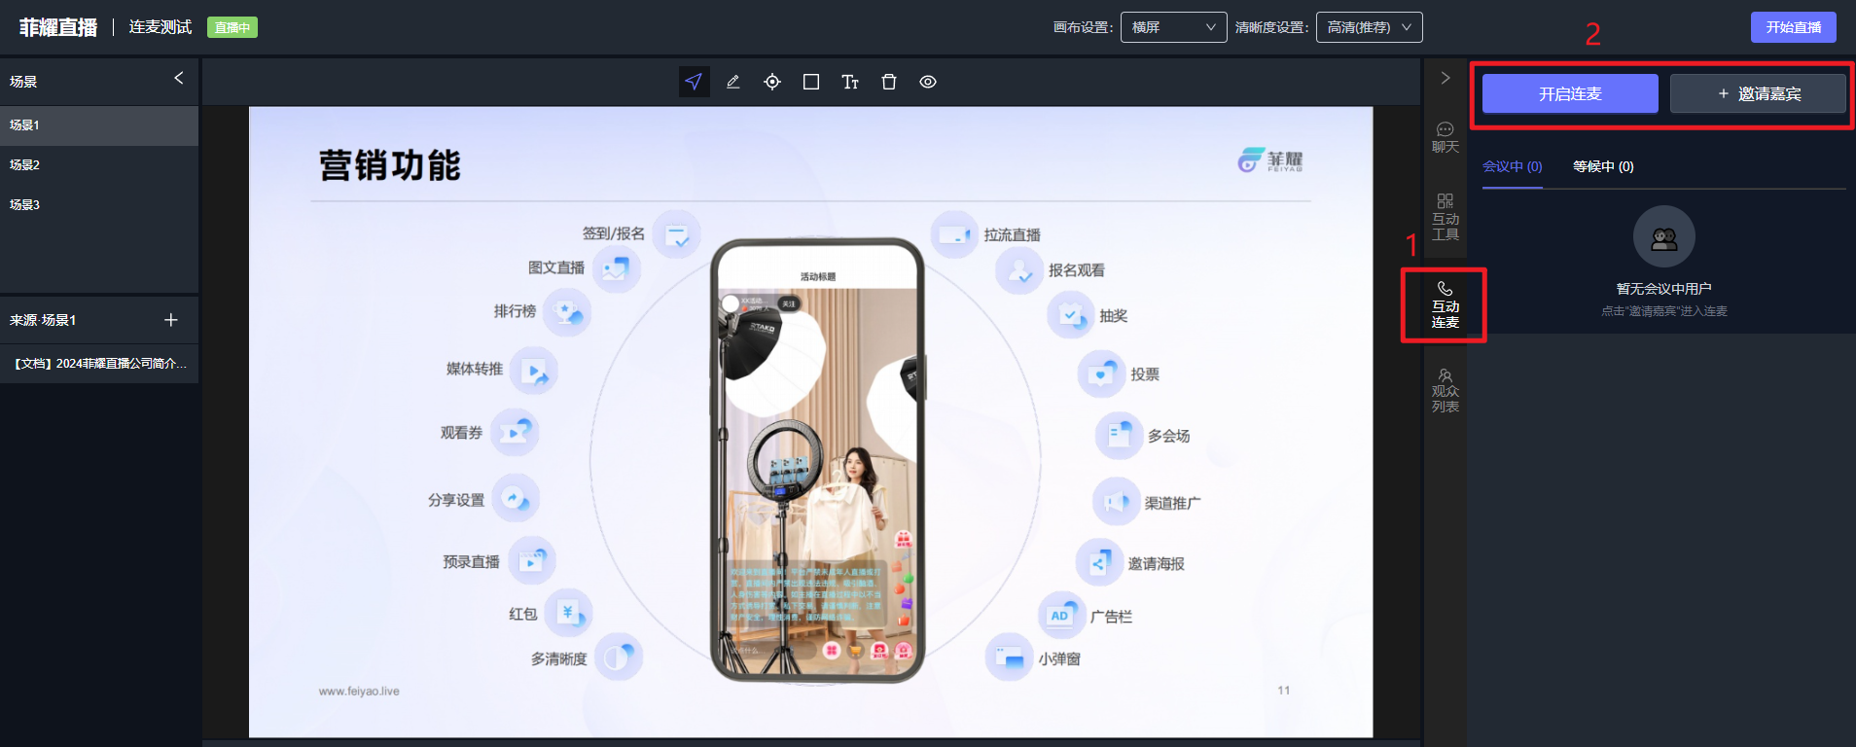Select the arrow pointer tool

(694, 82)
